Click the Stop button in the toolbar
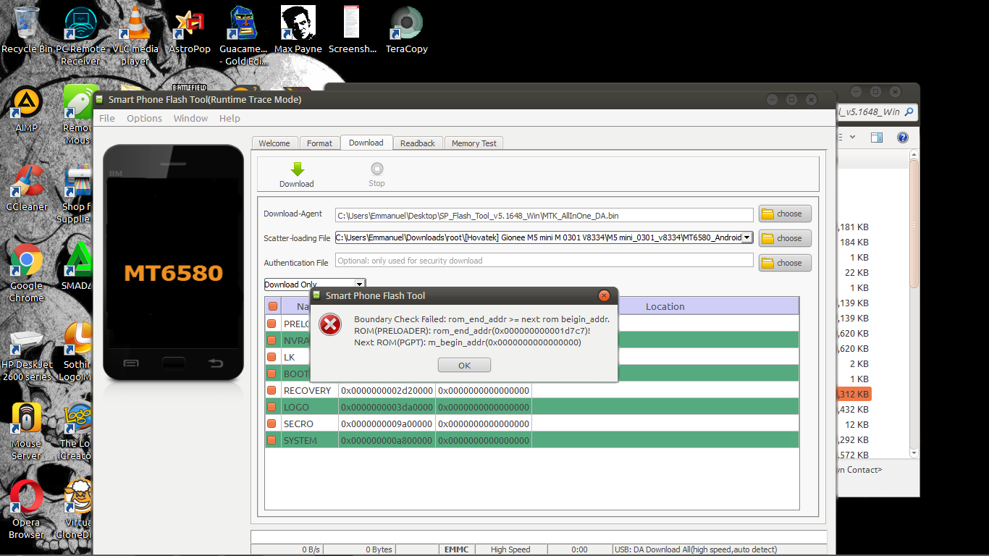Viewport: 989px width, 556px height. (376, 174)
